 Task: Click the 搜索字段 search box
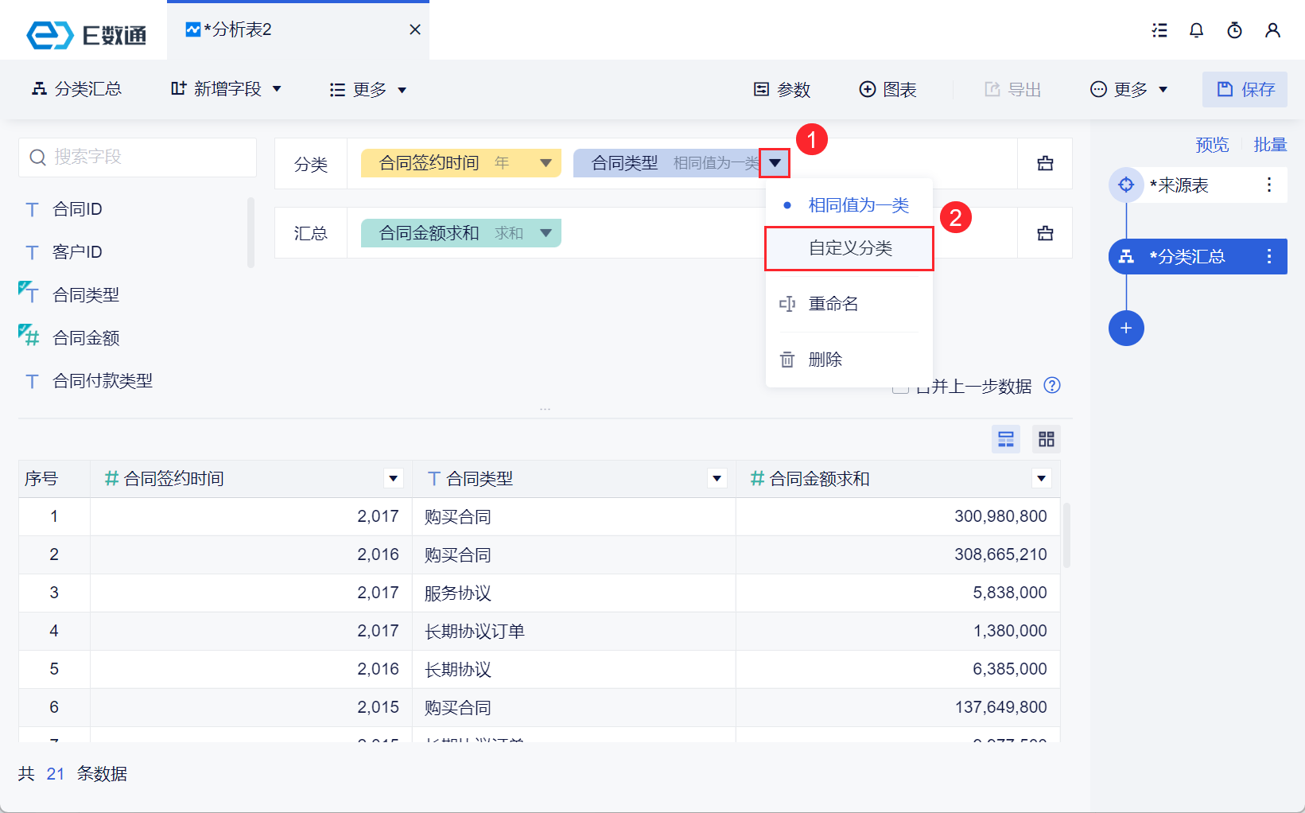pos(138,157)
